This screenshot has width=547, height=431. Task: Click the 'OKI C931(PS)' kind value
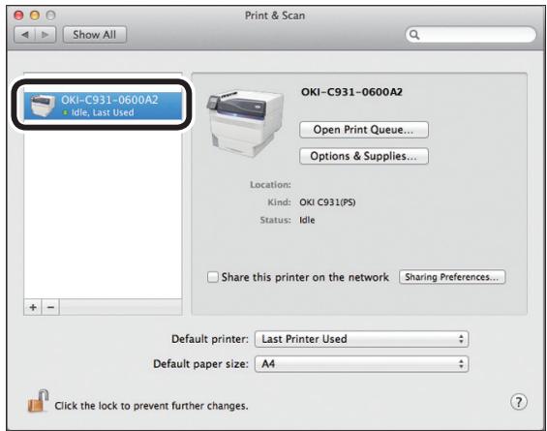pyautogui.click(x=327, y=202)
